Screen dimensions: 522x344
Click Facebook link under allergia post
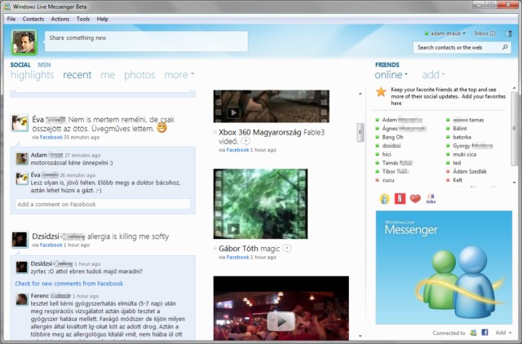pos(51,245)
